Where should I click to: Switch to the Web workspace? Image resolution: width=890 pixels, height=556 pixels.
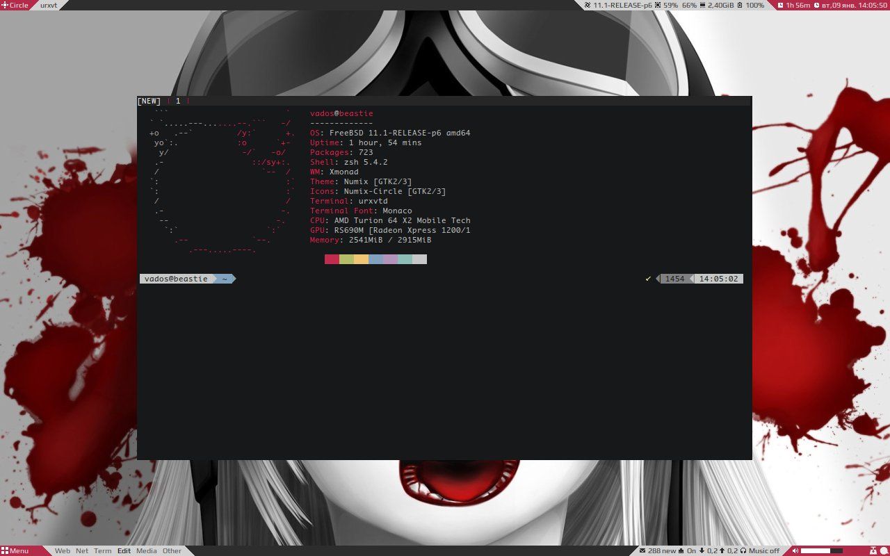tap(62, 550)
